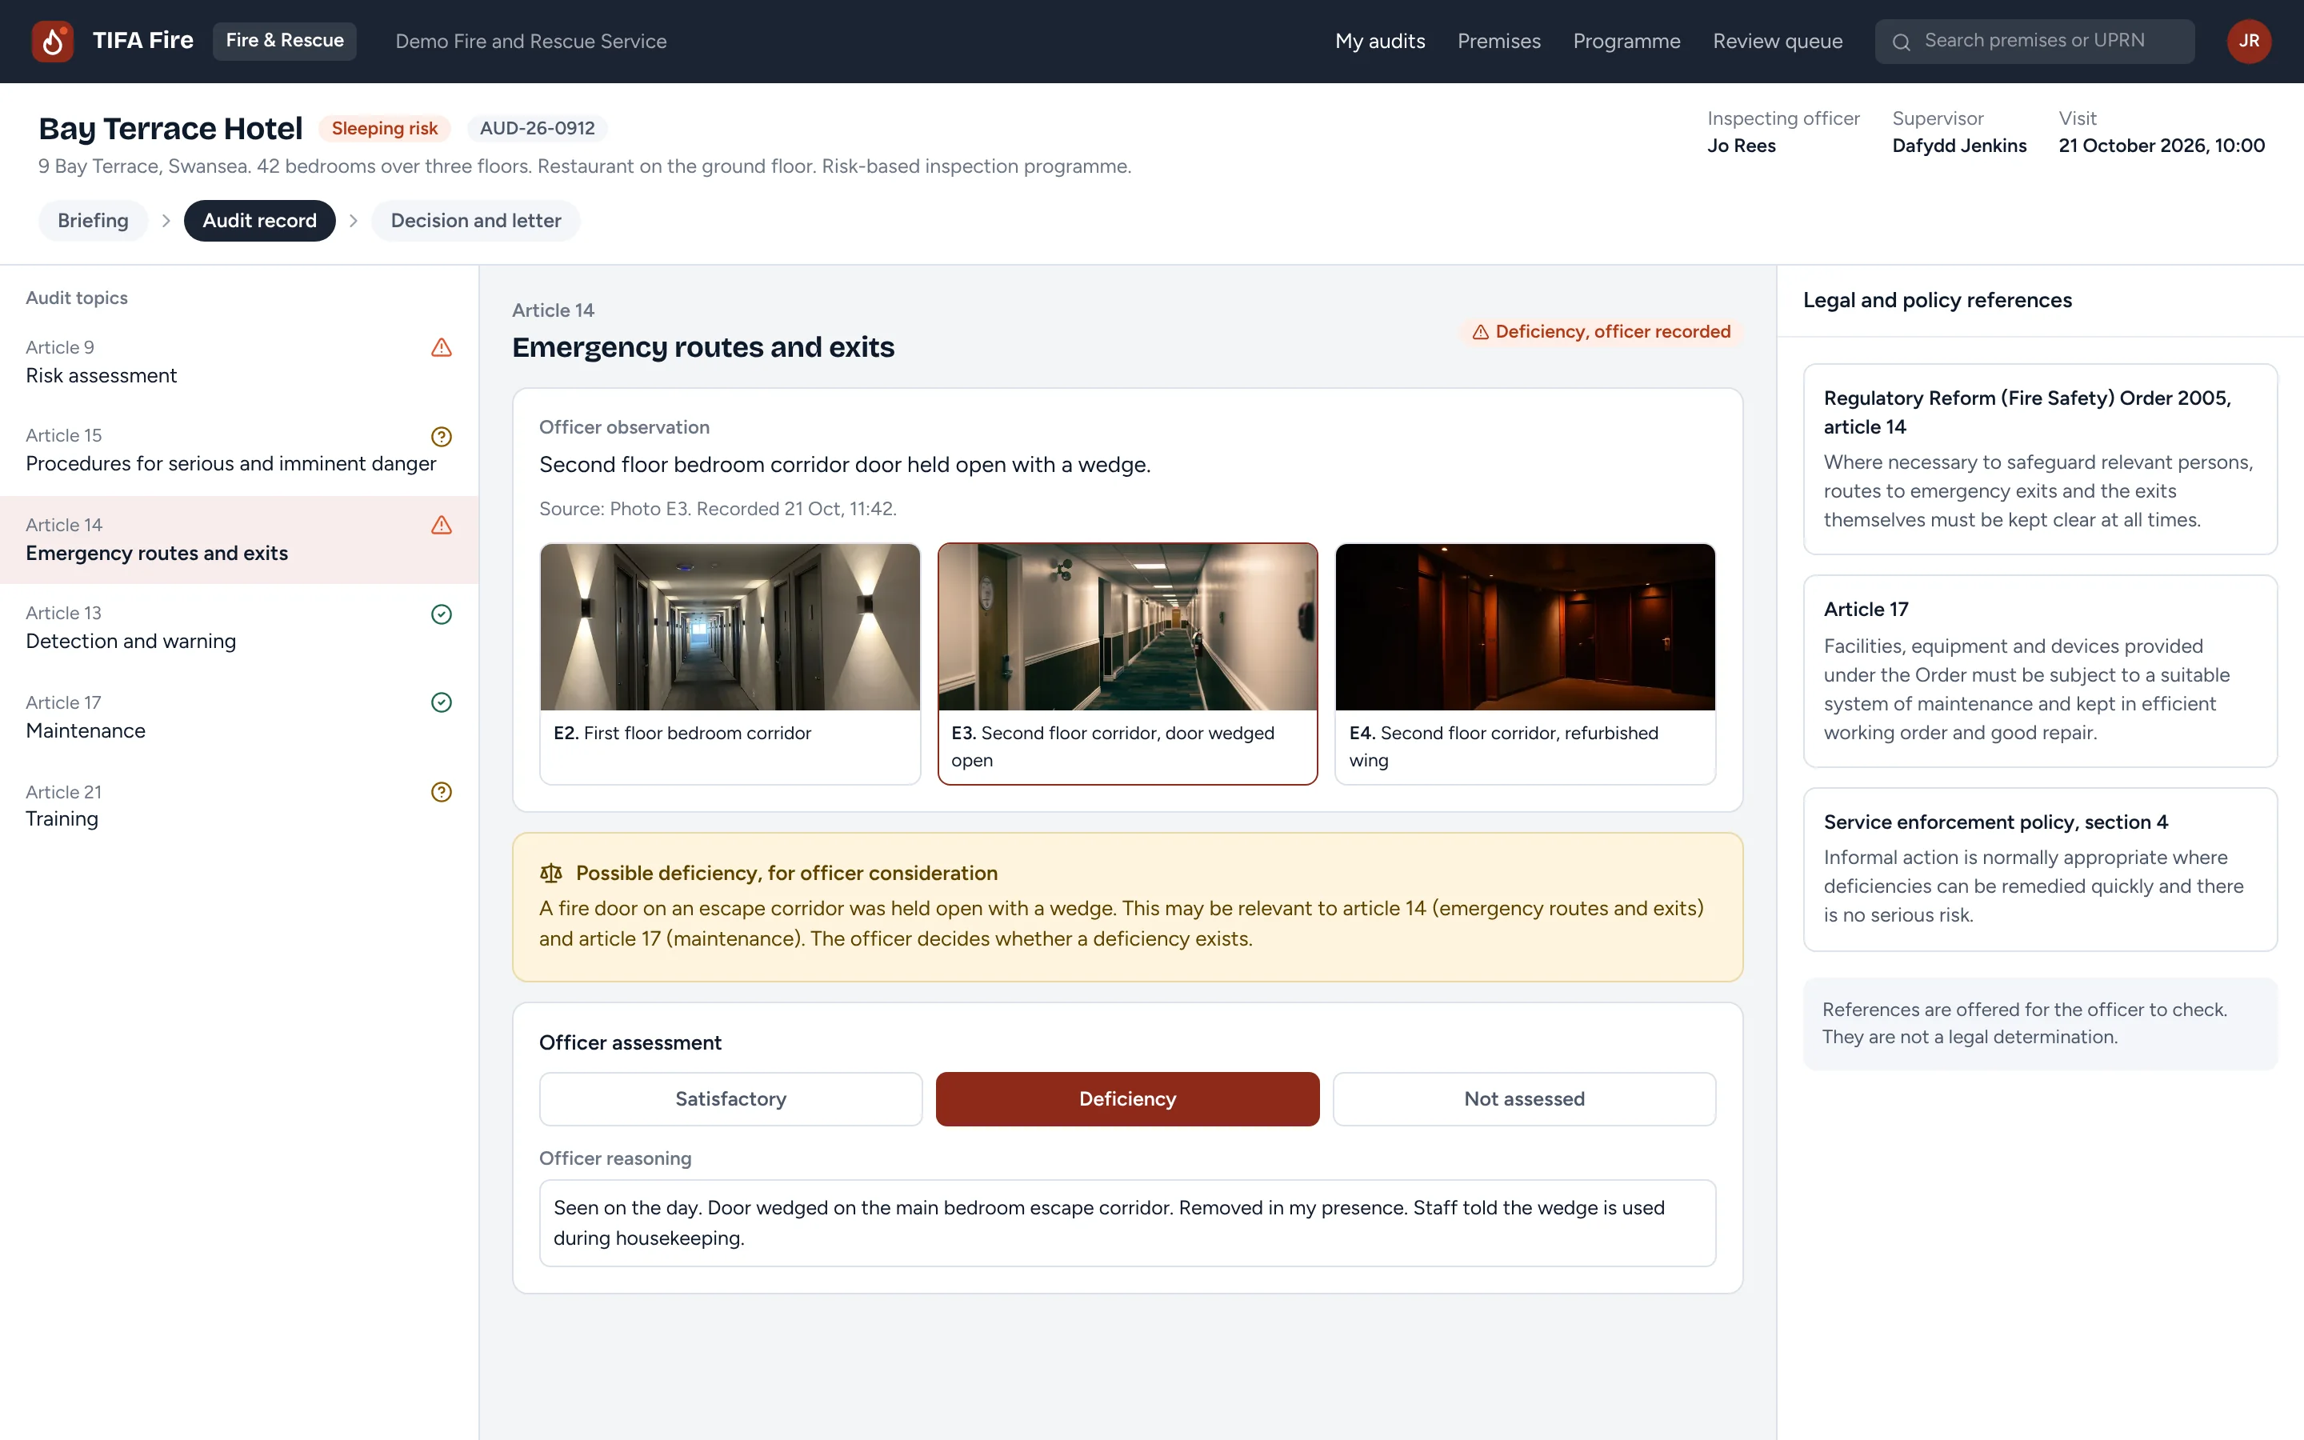
Task: Click Demo Fire and Rescue Service text
Action: pos(530,41)
